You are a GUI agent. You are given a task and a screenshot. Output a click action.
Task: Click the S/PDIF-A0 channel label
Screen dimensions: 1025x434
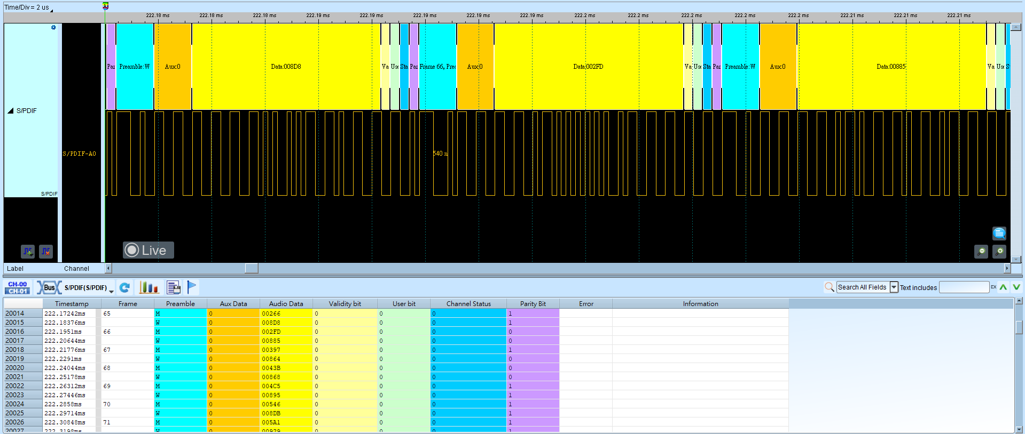[80, 154]
